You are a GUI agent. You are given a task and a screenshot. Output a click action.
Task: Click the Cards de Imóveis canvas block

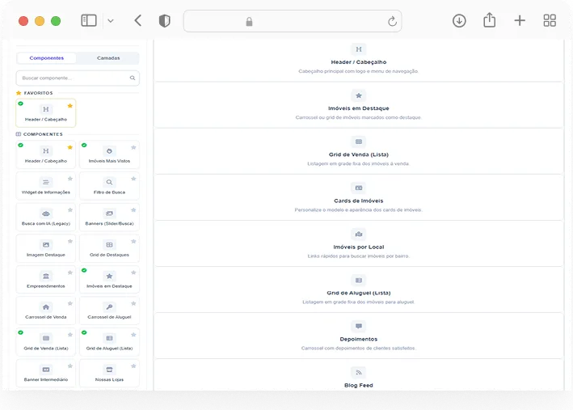(x=359, y=197)
